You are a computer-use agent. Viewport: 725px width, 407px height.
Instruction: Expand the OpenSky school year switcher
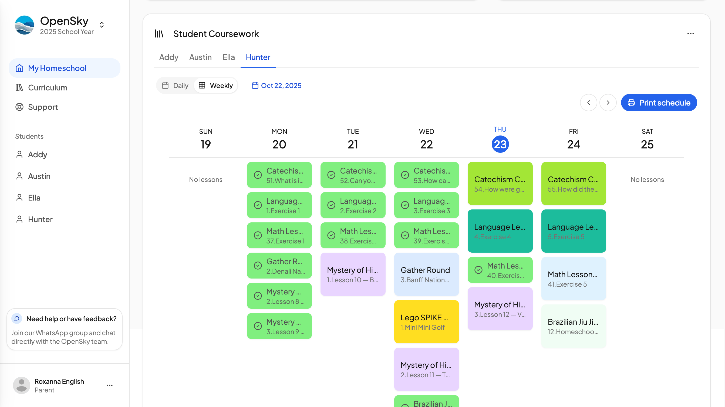pyautogui.click(x=102, y=25)
